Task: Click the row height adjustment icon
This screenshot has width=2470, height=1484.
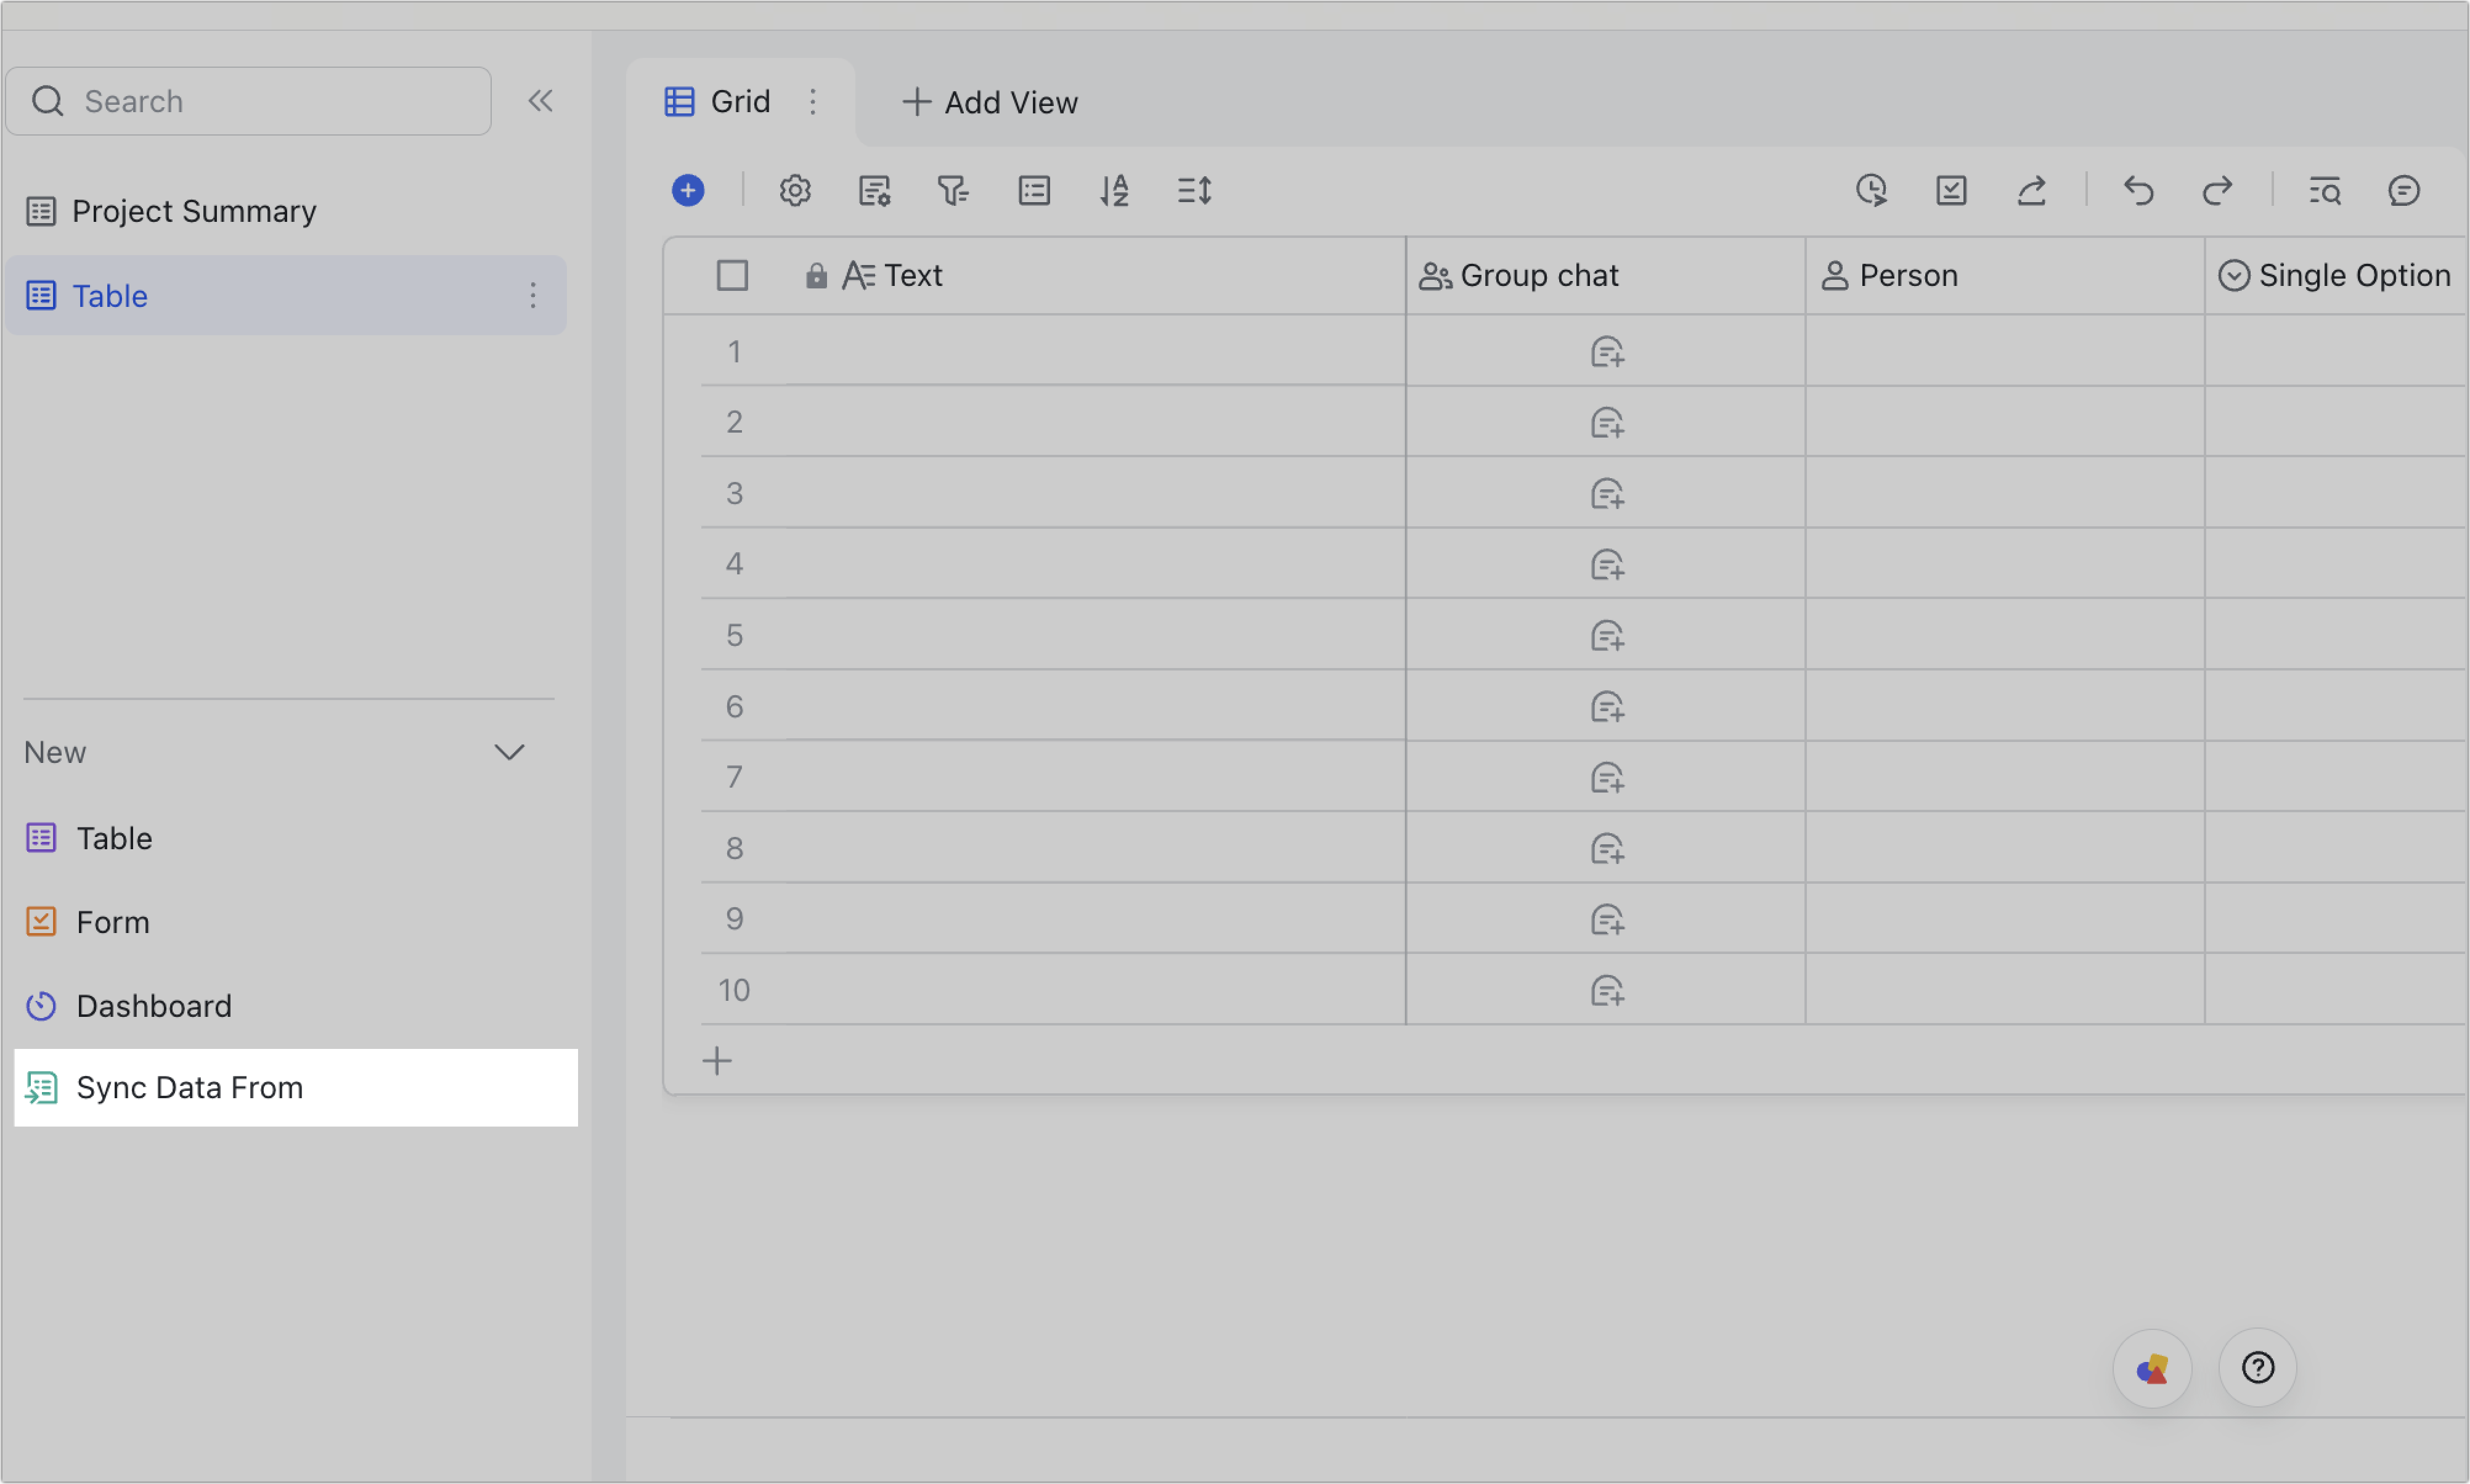Action: pyautogui.click(x=1193, y=190)
